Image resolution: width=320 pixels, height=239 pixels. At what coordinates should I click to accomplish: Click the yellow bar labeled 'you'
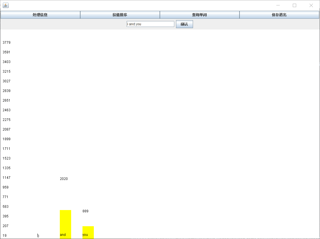click(88, 232)
